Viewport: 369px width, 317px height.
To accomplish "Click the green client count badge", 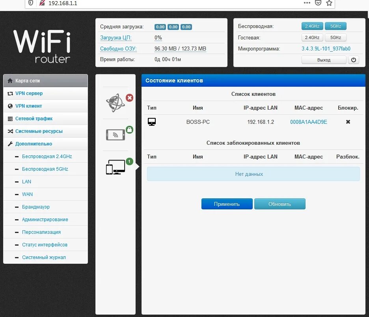I will [x=129, y=161].
